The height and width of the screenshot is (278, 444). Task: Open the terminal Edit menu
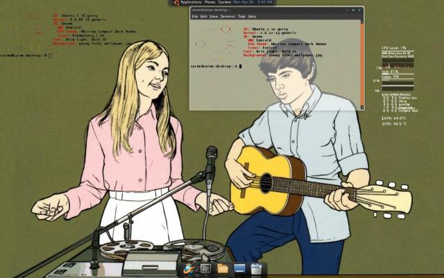coord(203,17)
